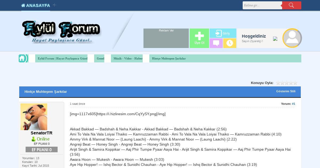This screenshot has height=168, width=320.
Task: Click the Ami To Vala Na Vala song line
Action: pyautogui.click(x=176, y=134)
